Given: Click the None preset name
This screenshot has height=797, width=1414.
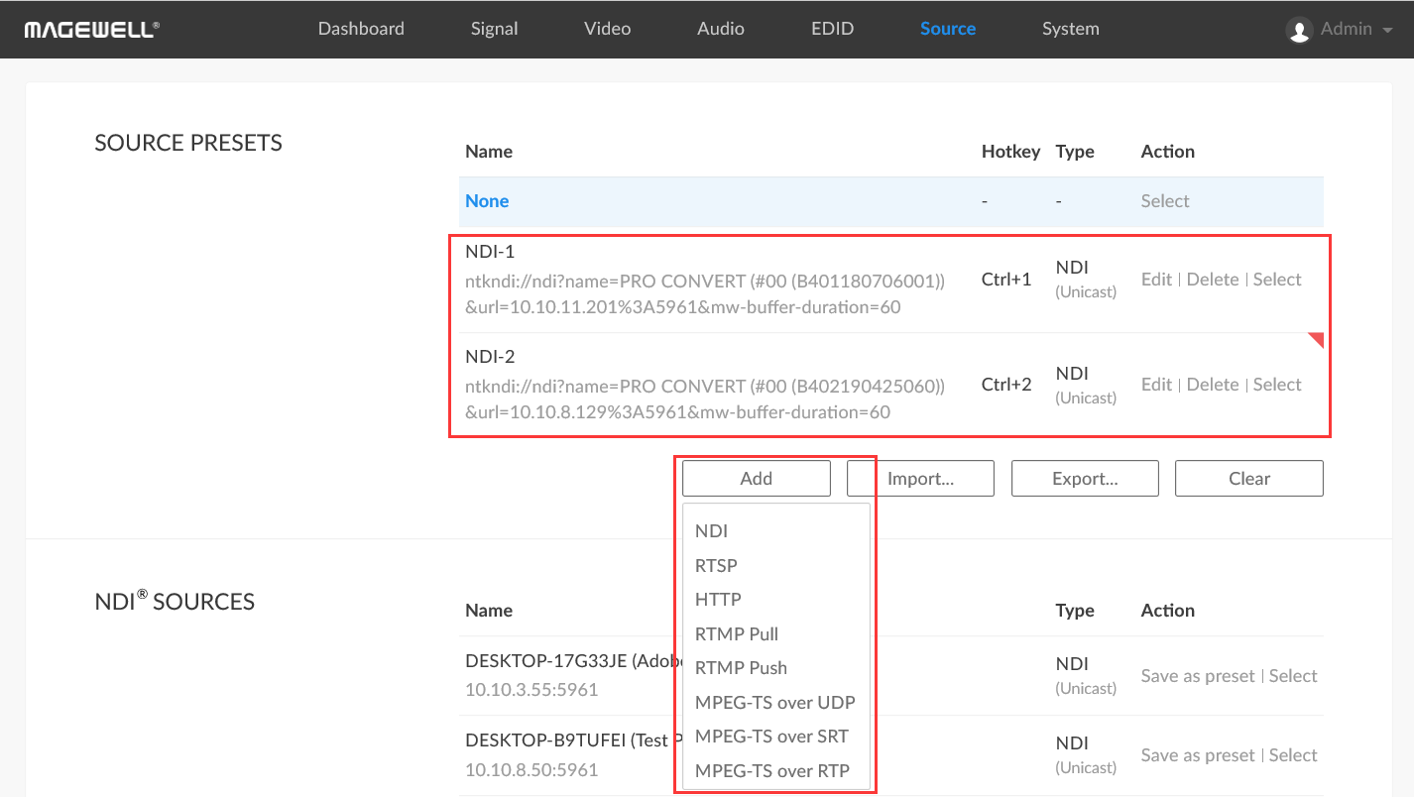Looking at the screenshot, I should point(487,201).
